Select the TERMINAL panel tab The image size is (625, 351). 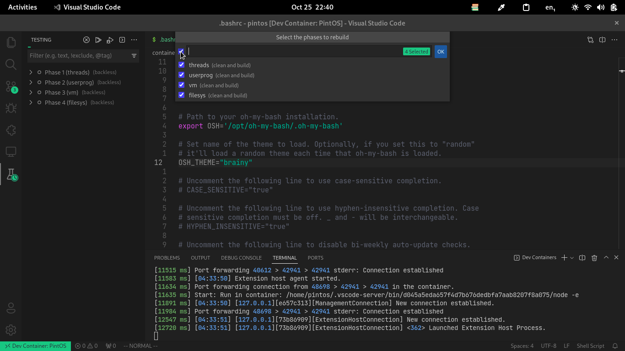coord(285,258)
